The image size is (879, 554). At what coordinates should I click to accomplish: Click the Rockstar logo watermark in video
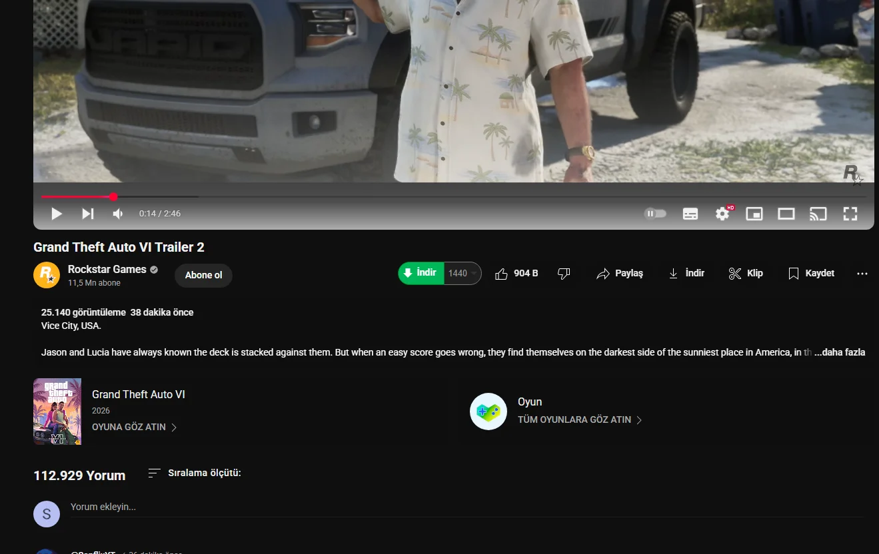852,175
